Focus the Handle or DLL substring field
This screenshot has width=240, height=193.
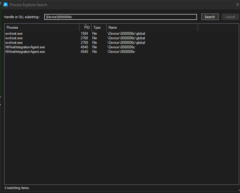pyautogui.click(x=121, y=17)
